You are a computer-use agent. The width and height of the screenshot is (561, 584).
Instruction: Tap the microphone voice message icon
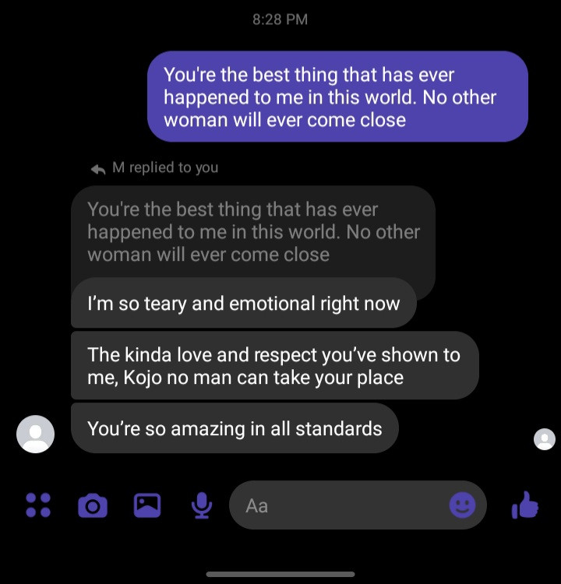tap(202, 505)
